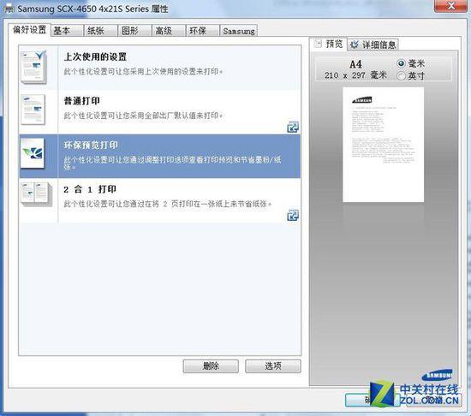Switch to the 基本 tab

(x=67, y=31)
